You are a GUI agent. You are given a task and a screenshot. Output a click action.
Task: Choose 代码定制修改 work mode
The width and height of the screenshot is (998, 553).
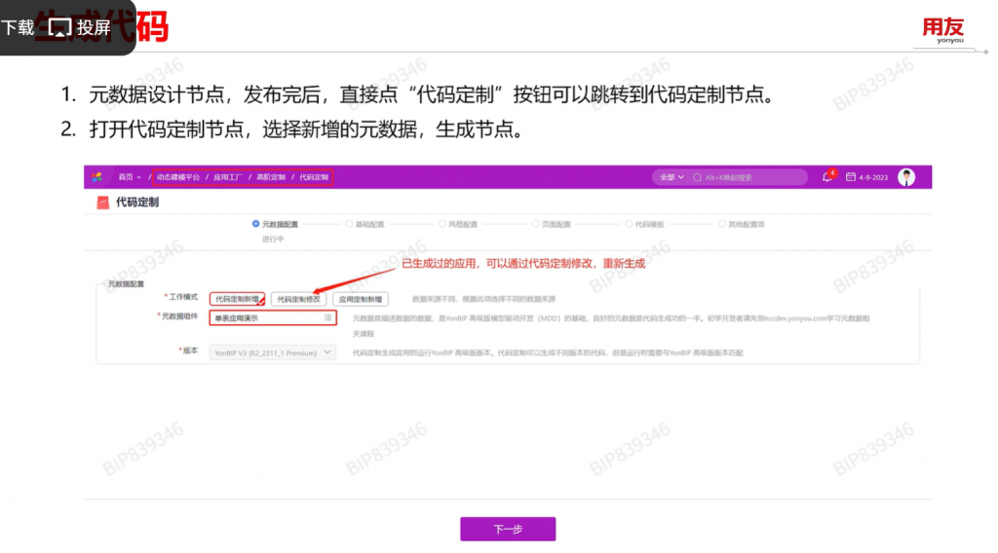click(x=298, y=299)
